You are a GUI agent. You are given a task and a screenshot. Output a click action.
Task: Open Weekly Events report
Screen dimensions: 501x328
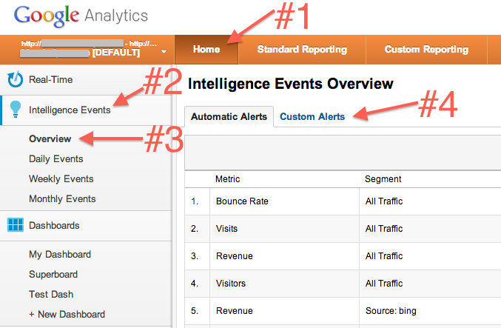61,178
